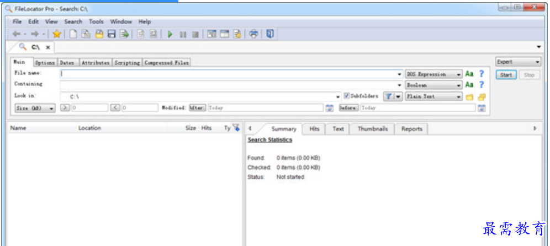Open the tab list arrow at far right
This screenshot has height=246, width=550.
[538, 47]
